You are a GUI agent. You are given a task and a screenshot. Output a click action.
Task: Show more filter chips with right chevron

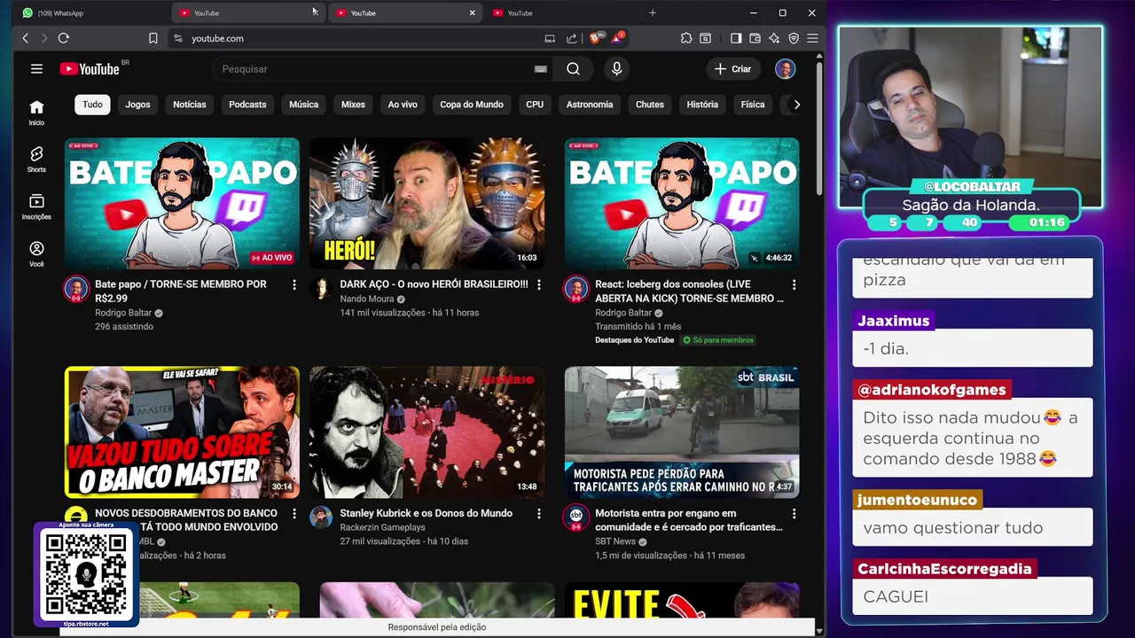click(796, 105)
